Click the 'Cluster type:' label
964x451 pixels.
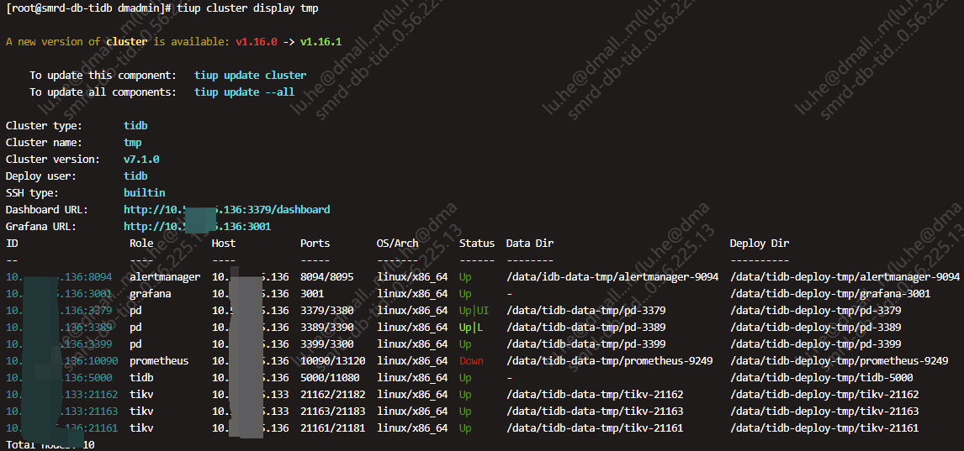[44, 126]
